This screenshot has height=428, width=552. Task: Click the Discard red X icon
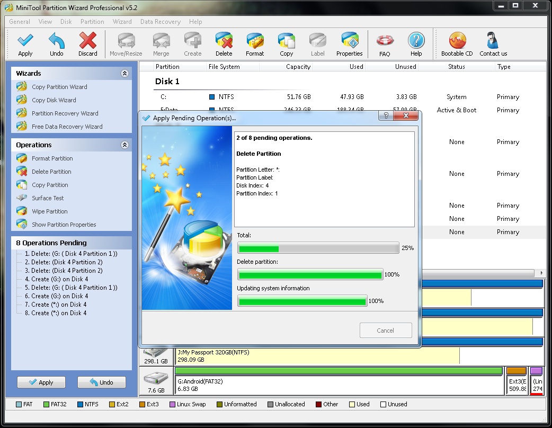click(x=87, y=40)
